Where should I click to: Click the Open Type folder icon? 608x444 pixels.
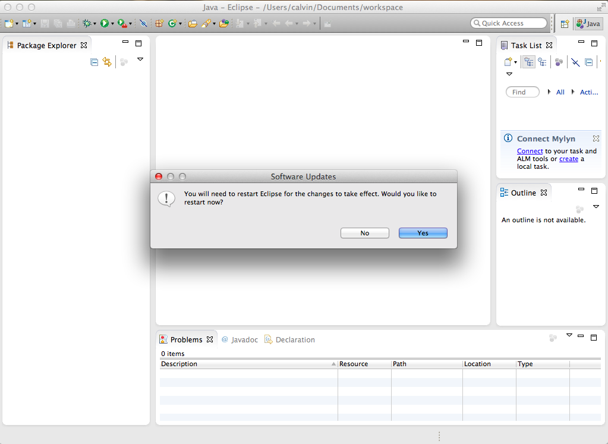(193, 24)
